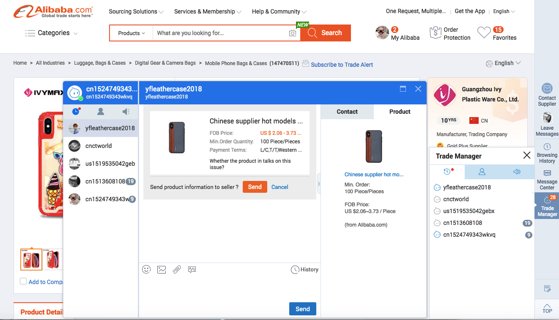559x320 pixels.
Task: Show recent chats tab in chat window
Action: click(76, 112)
